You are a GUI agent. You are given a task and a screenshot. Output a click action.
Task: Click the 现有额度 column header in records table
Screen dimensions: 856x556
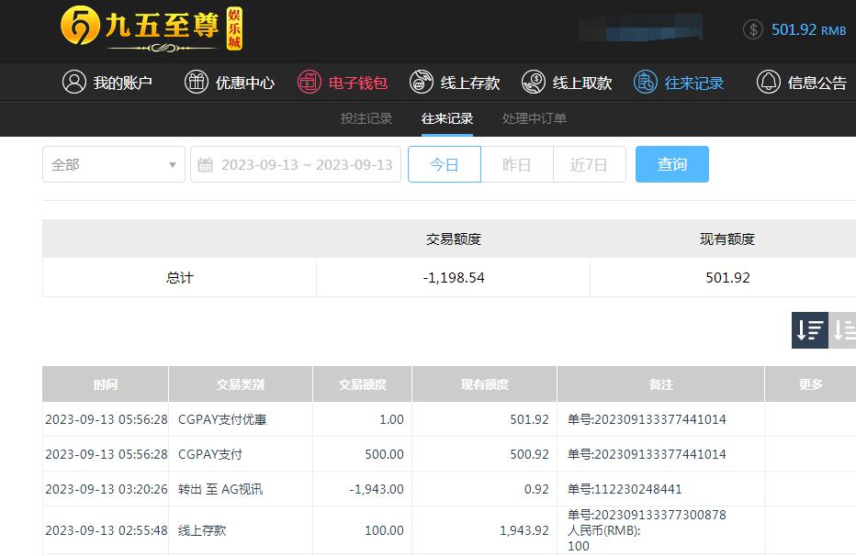tap(485, 384)
